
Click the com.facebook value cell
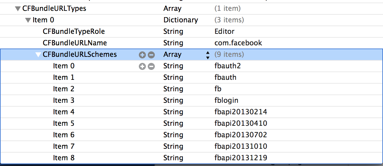[238, 43]
